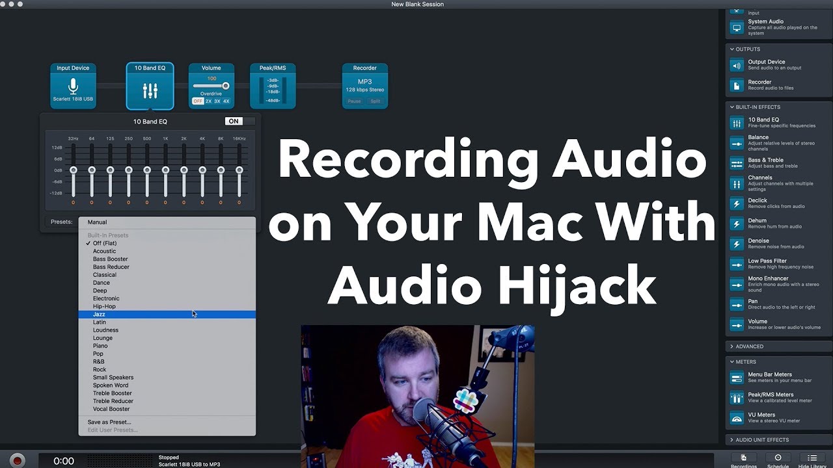Click the Stopped status text

click(x=169, y=458)
